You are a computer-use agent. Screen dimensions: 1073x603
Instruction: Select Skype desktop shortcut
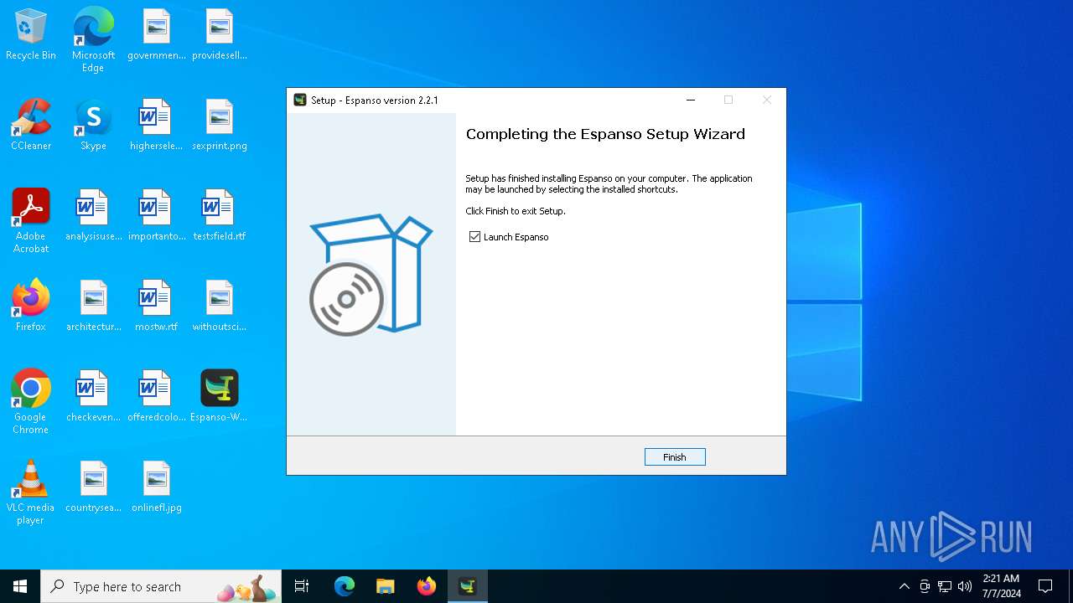(93, 126)
